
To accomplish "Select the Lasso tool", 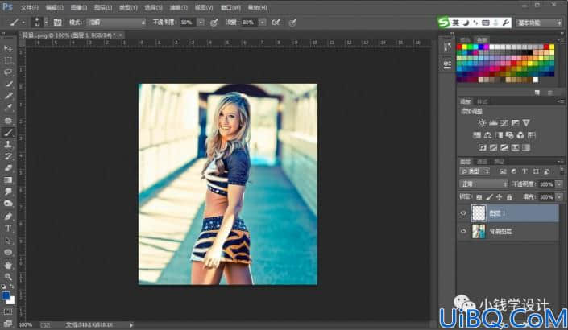I will [x=8, y=72].
